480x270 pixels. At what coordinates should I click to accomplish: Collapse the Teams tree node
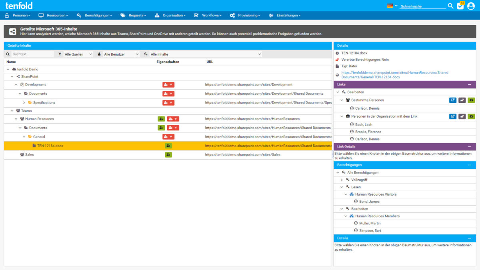point(12,111)
